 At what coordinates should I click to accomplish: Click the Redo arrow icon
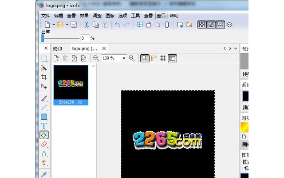[126, 24]
